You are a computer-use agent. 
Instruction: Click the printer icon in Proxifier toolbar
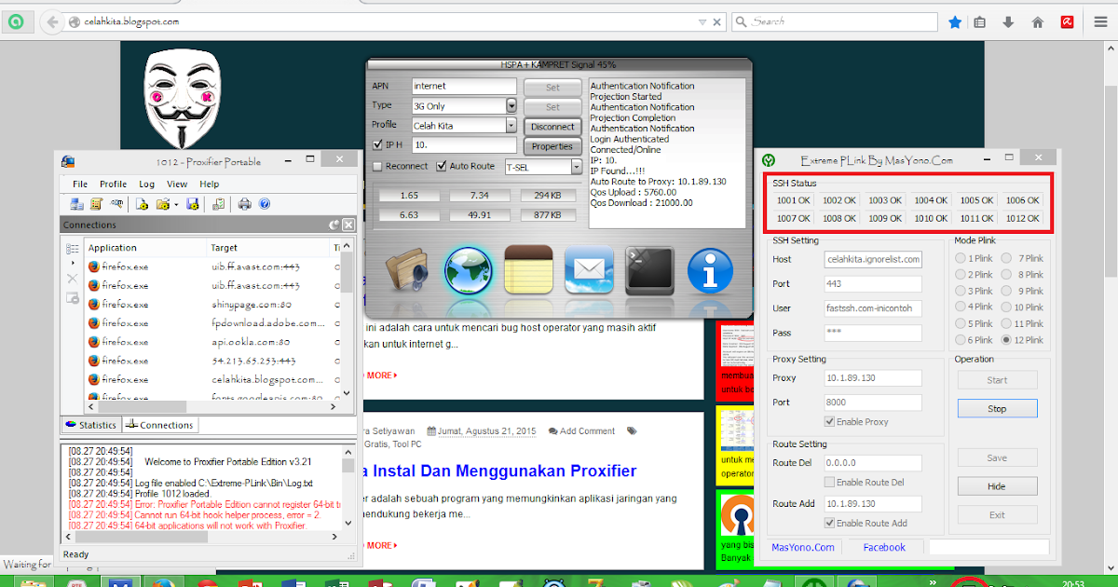pos(244,204)
